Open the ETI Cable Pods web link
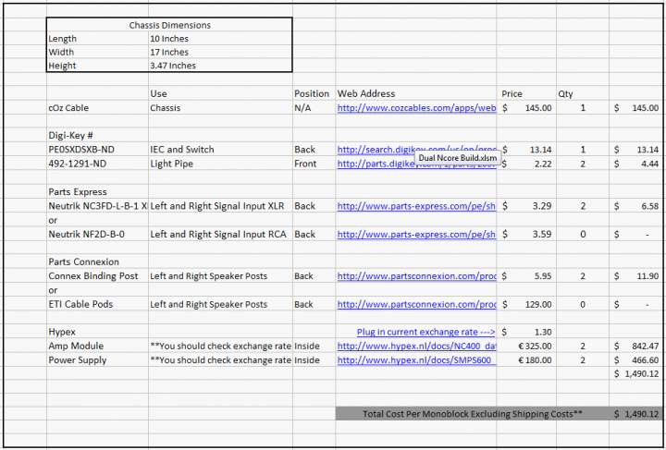The image size is (666, 450). coord(416,304)
